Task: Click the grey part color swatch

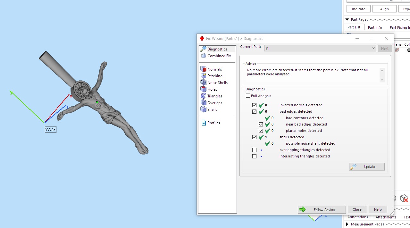Action: point(408,50)
